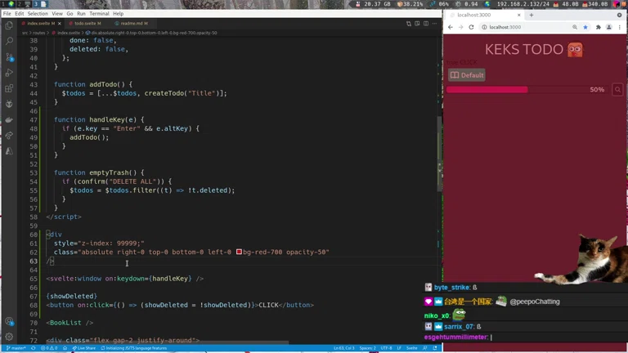Viewport: 628px width, 353px height.
Task: Click the open changes icon in editor toolbar
Action: 409,24
